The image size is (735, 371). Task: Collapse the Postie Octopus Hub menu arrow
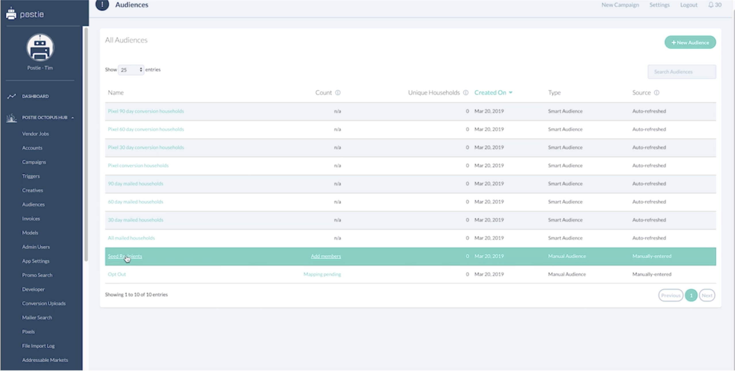pos(73,118)
